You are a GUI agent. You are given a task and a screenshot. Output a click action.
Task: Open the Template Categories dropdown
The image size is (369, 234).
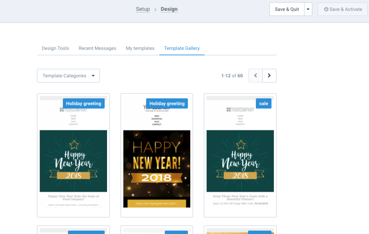pos(68,75)
